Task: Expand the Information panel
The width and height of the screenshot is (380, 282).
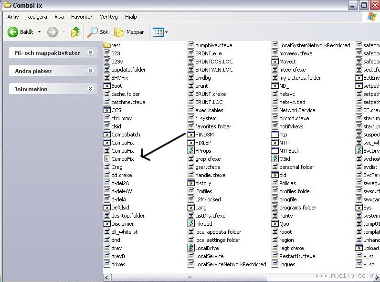Action: point(90,89)
